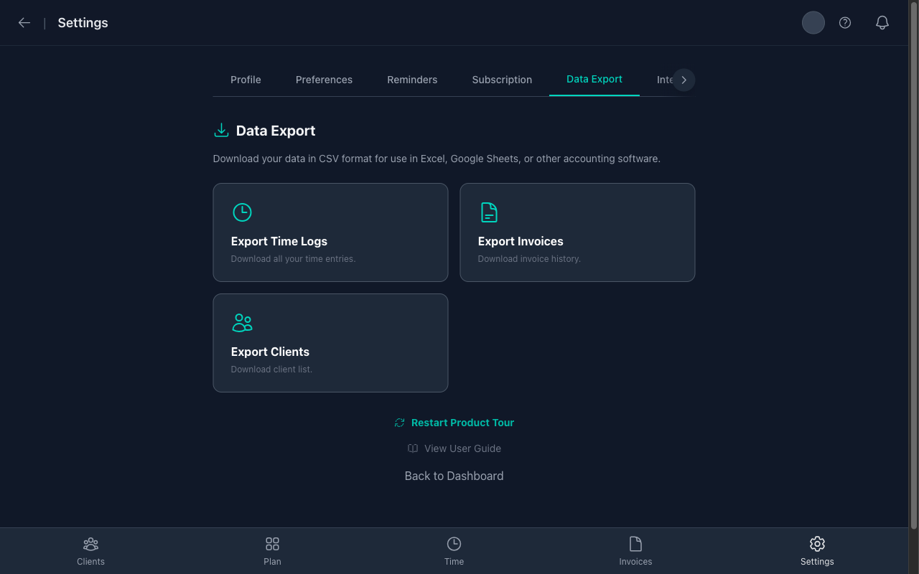
Task: Expand hidden tabs using the right chevron arrow
Action: coord(684,80)
